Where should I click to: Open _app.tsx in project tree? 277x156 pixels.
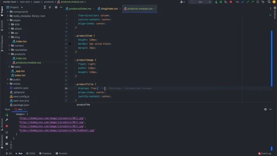click(x=20, y=71)
